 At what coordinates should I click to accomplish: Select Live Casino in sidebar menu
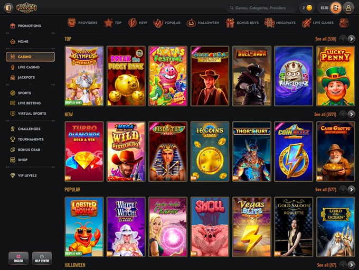(x=28, y=67)
